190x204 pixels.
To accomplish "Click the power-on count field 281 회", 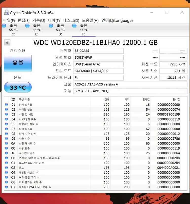I will point(173,71).
